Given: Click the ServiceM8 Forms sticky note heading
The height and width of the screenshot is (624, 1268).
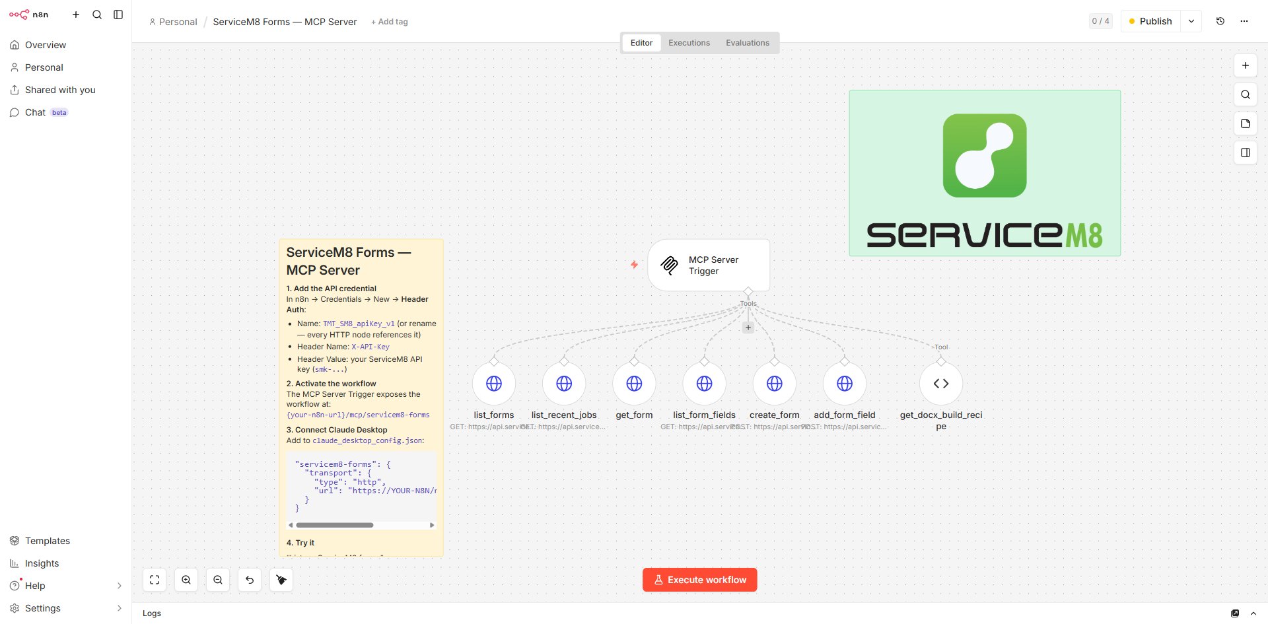Looking at the screenshot, I should point(349,261).
